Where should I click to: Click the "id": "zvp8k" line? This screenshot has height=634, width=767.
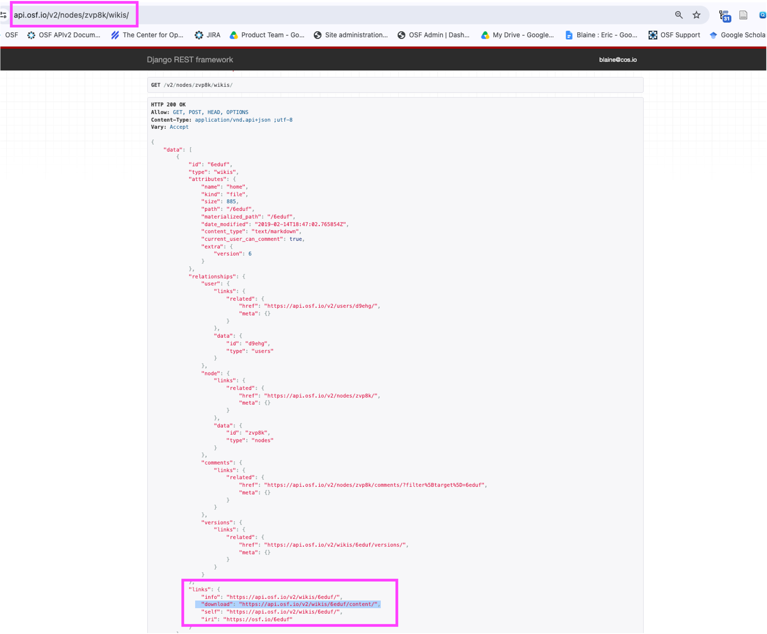click(x=248, y=433)
